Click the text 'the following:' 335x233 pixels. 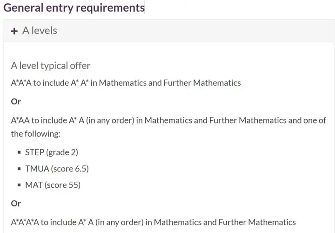36,134
